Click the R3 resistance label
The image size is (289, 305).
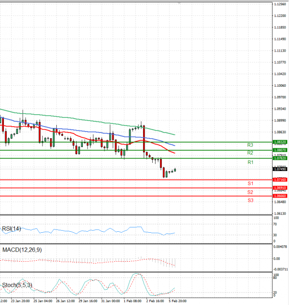[x=250, y=145]
